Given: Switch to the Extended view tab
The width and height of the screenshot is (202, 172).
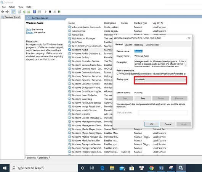Looking at the screenshot, I should [x=31, y=157].
